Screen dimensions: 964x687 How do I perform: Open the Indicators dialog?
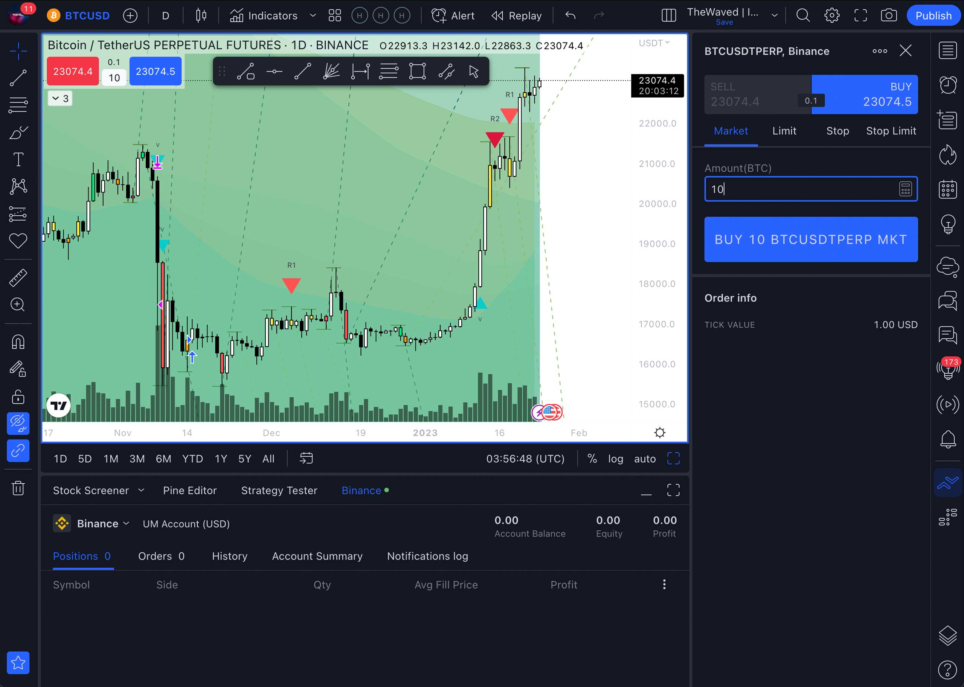[263, 16]
